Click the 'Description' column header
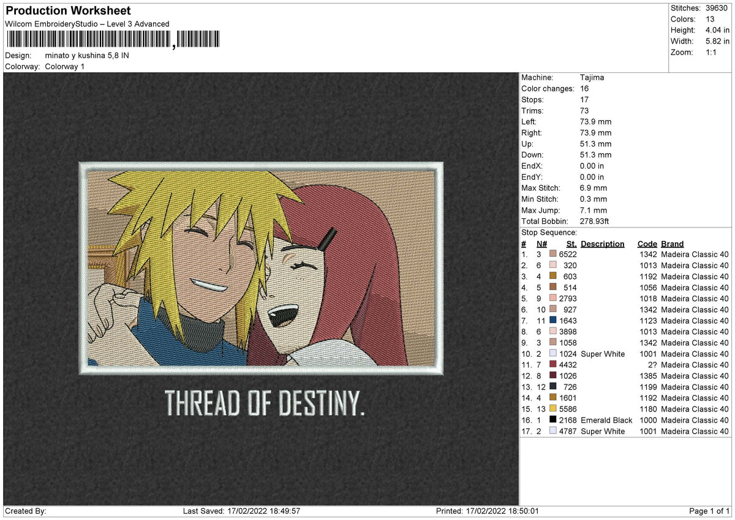735x520 pixels. 602,243
